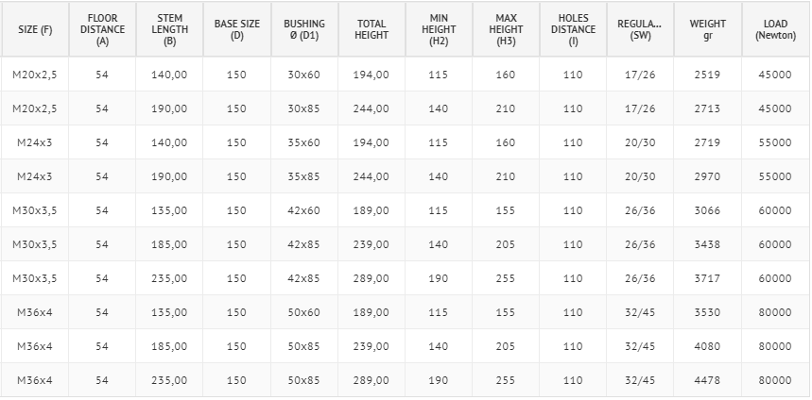Click bushing value 30x60
Viewport: 812px width, 400px height.
(x=304, y=75)
